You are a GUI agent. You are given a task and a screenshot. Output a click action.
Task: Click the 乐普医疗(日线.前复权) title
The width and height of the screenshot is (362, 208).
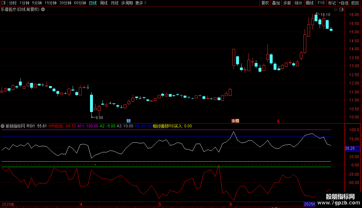pyautogui.click(x=20, y=10)
